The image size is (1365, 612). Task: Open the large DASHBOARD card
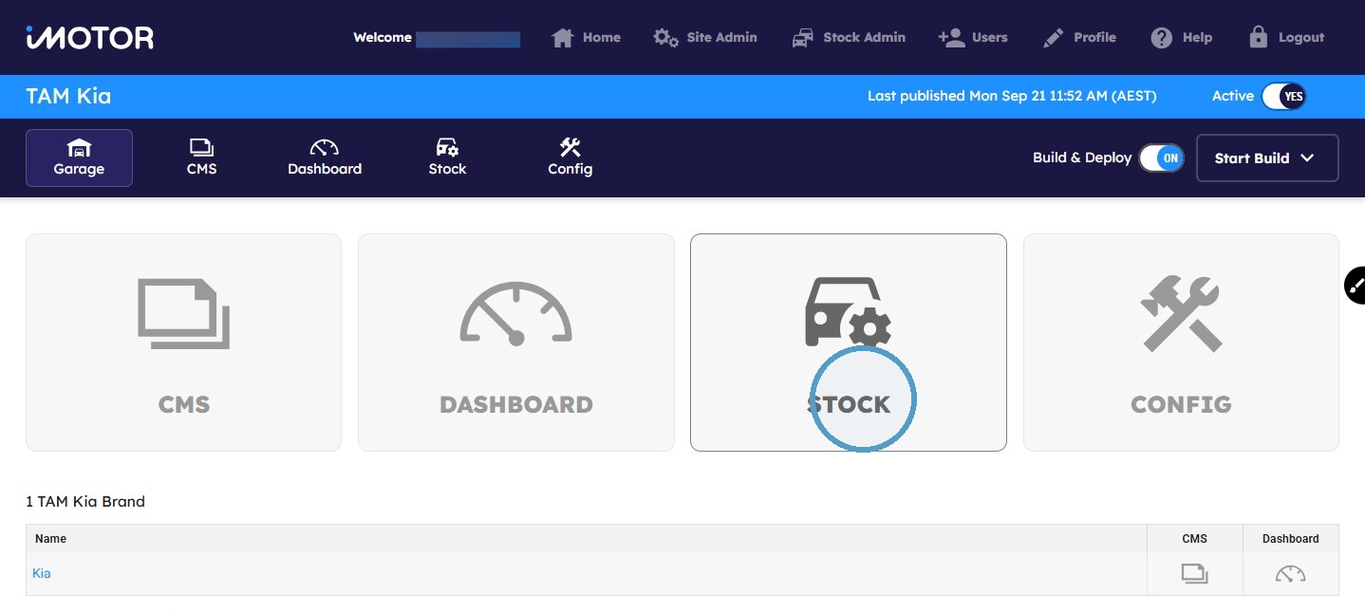pos(515,343)
